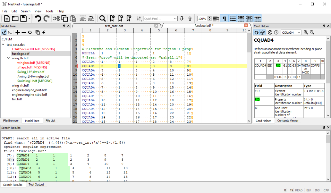Open the Search magnifier tool
Screen dimensions: 331x193
pyautogui.click(x=102, y=18)
